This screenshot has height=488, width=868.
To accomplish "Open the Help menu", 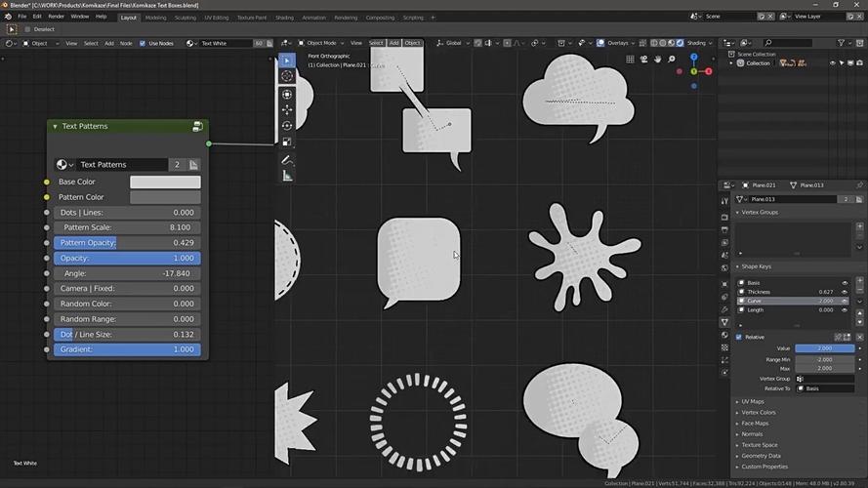I will pyautogui.click(x=101, y=17).
